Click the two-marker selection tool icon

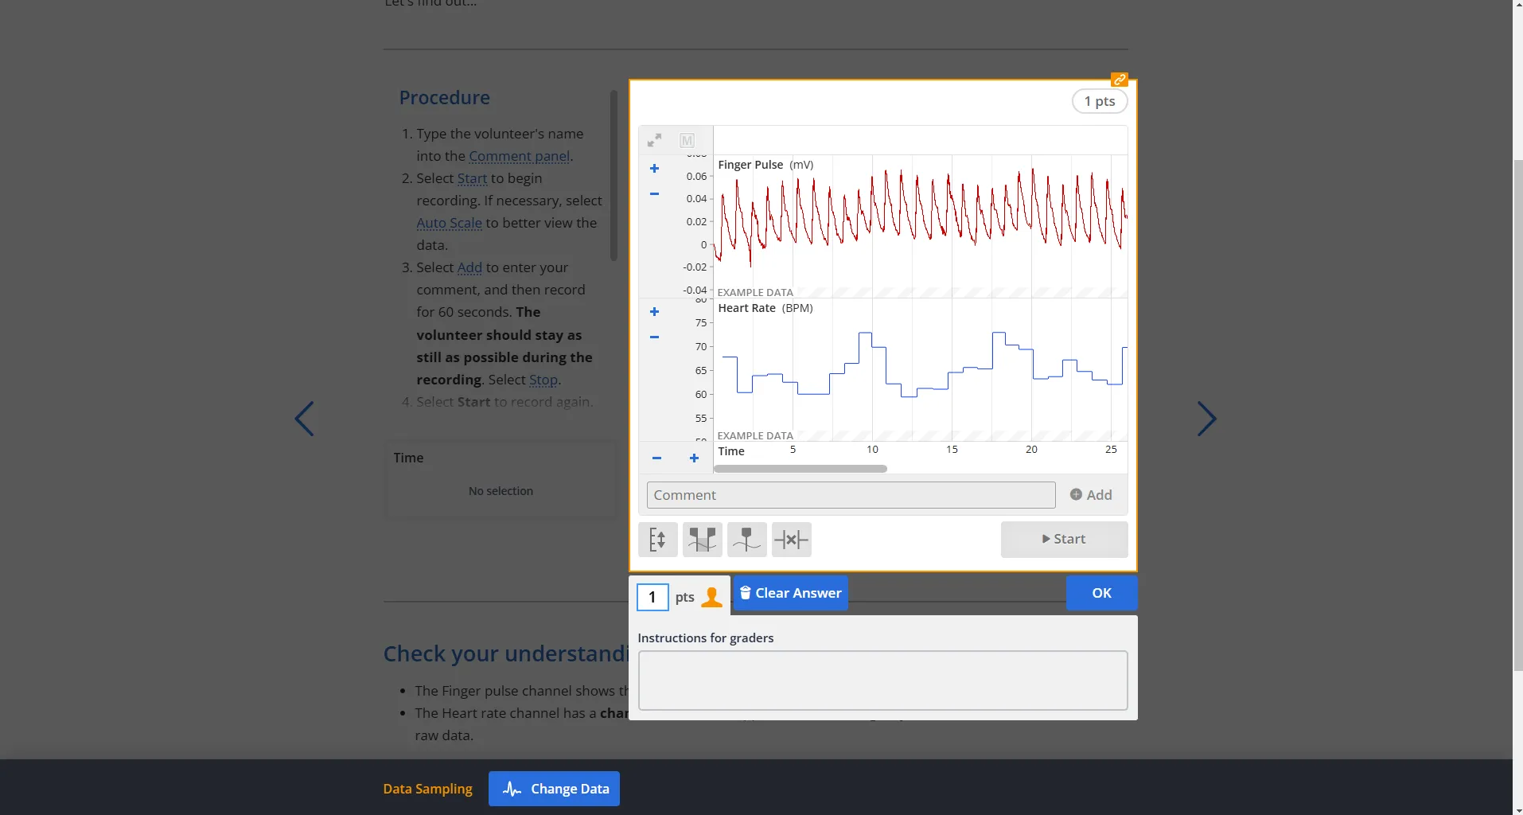tap(703, 539)
